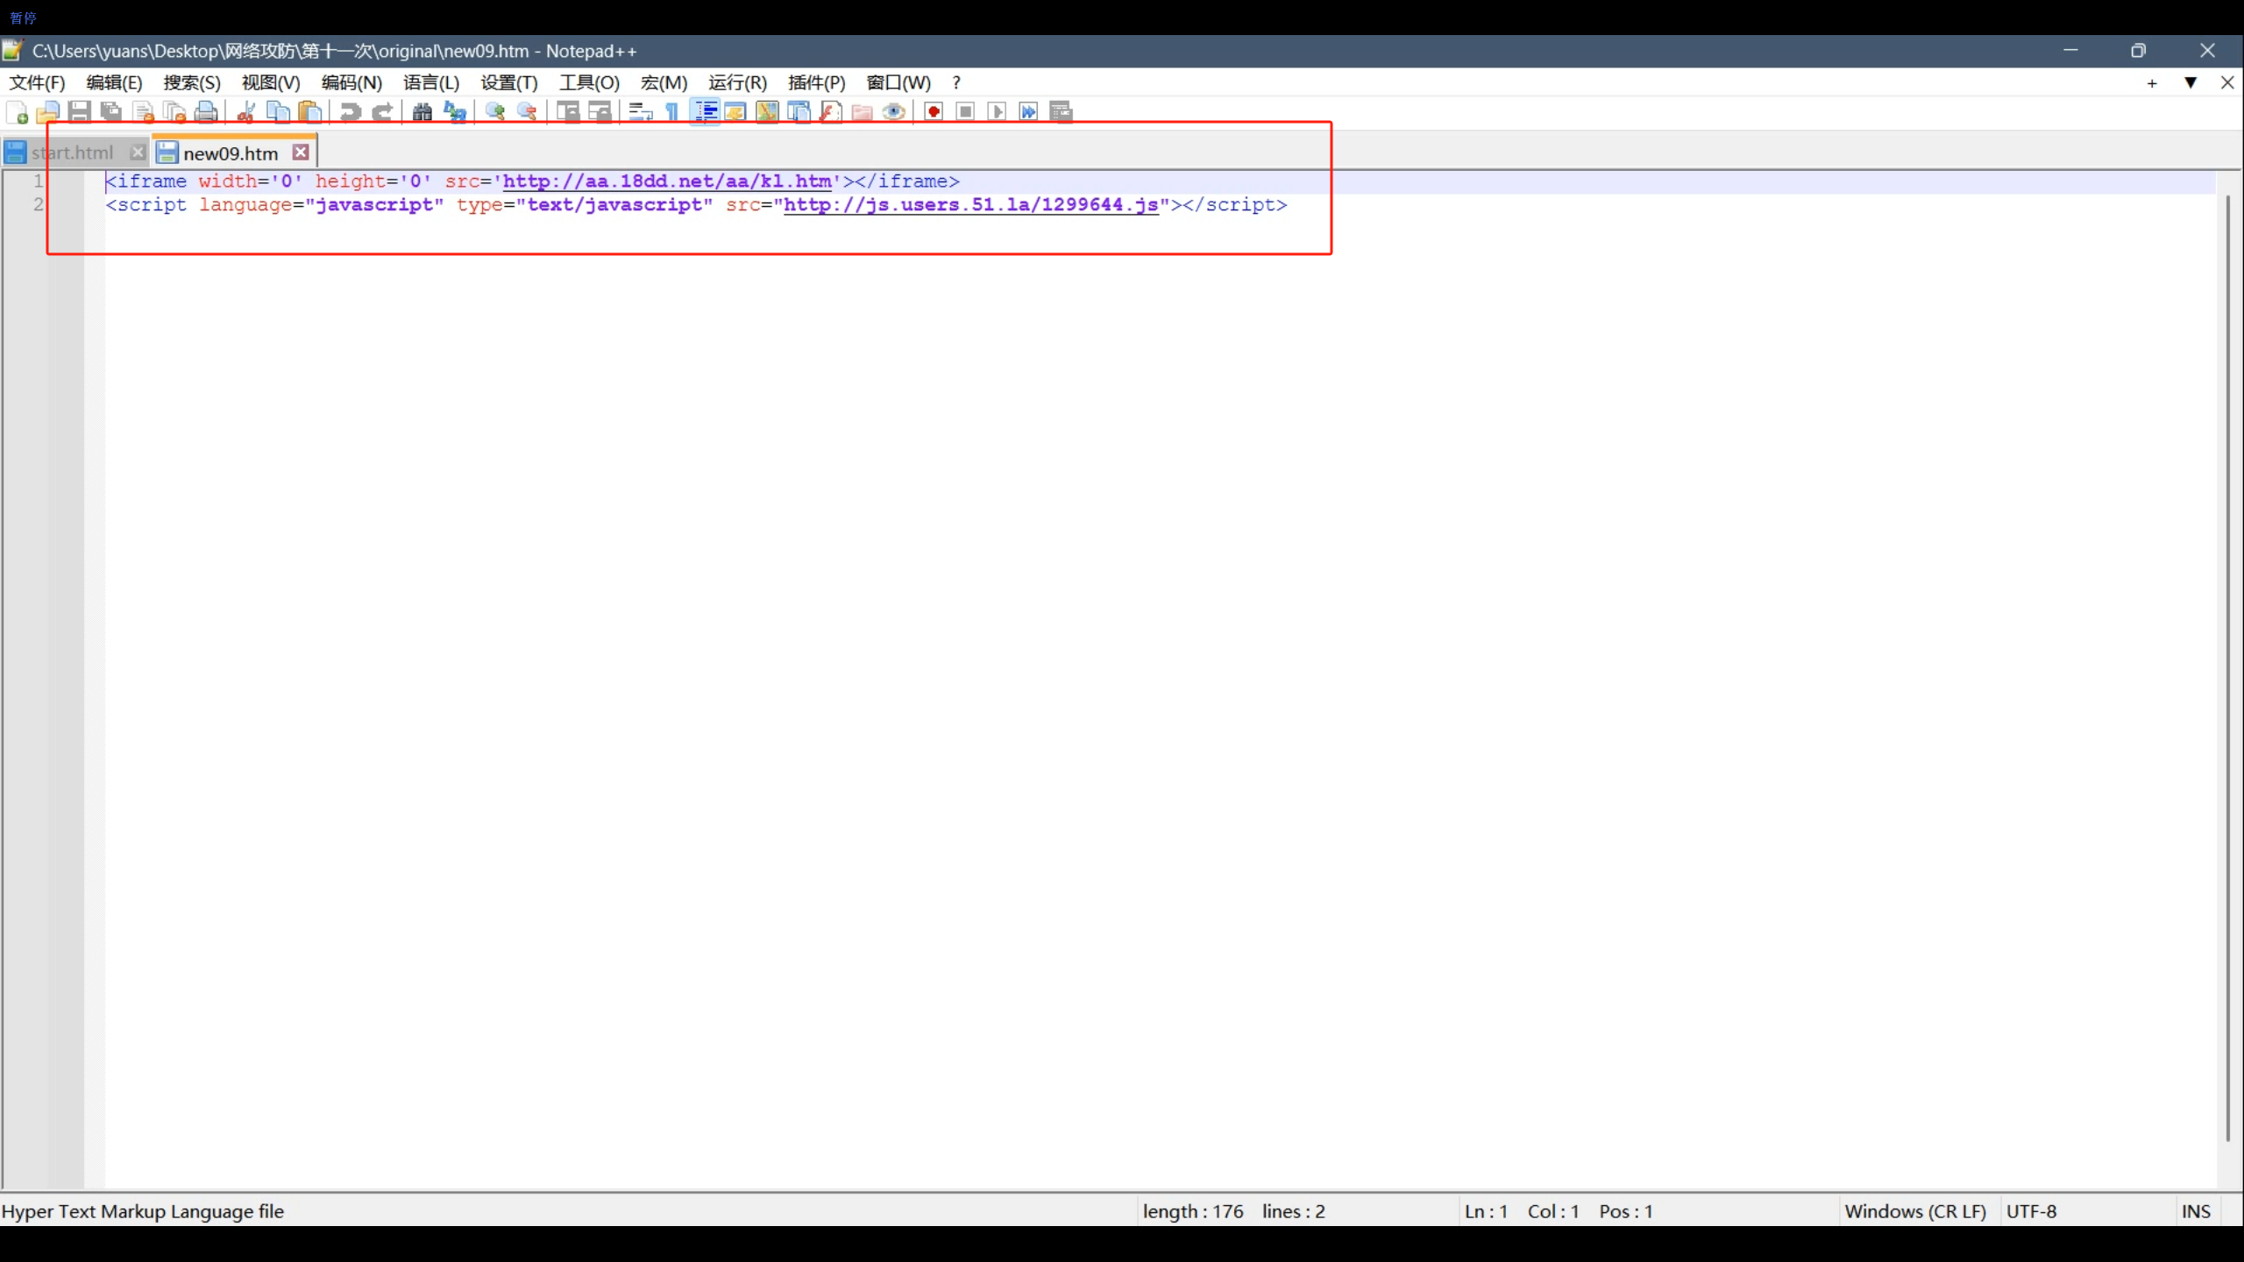Open the tab list dropdown arrow
2244x1262 pixels.
[x=2190, y=82]
